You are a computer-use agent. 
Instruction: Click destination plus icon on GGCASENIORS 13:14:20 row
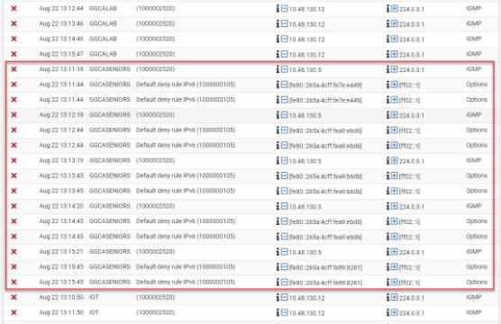(395, 206)
